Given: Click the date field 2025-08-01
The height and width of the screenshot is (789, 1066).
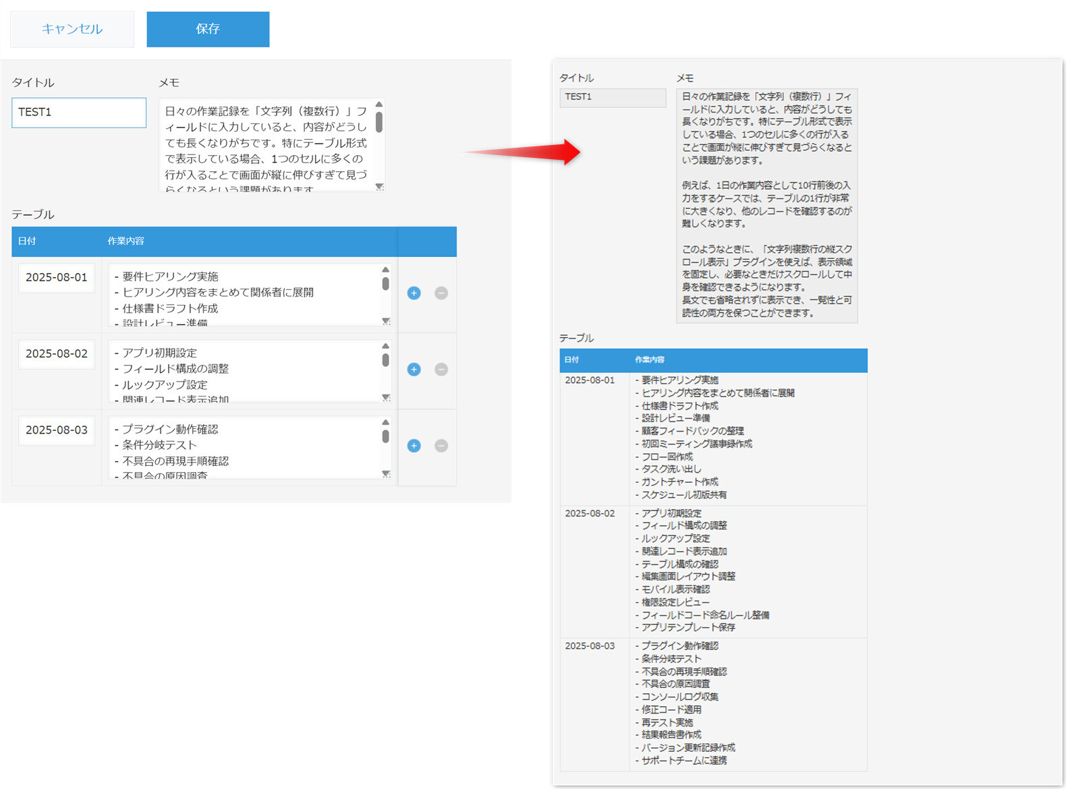Looking at the screenshot, I should (x=57, y=277).
